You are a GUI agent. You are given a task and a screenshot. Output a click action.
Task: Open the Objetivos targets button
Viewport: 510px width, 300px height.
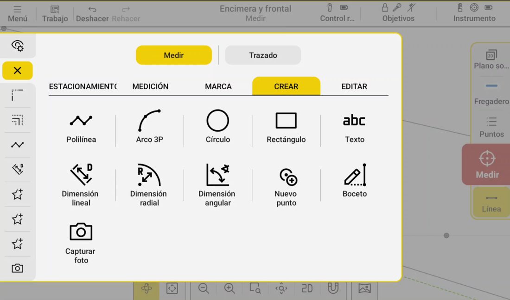398,13
